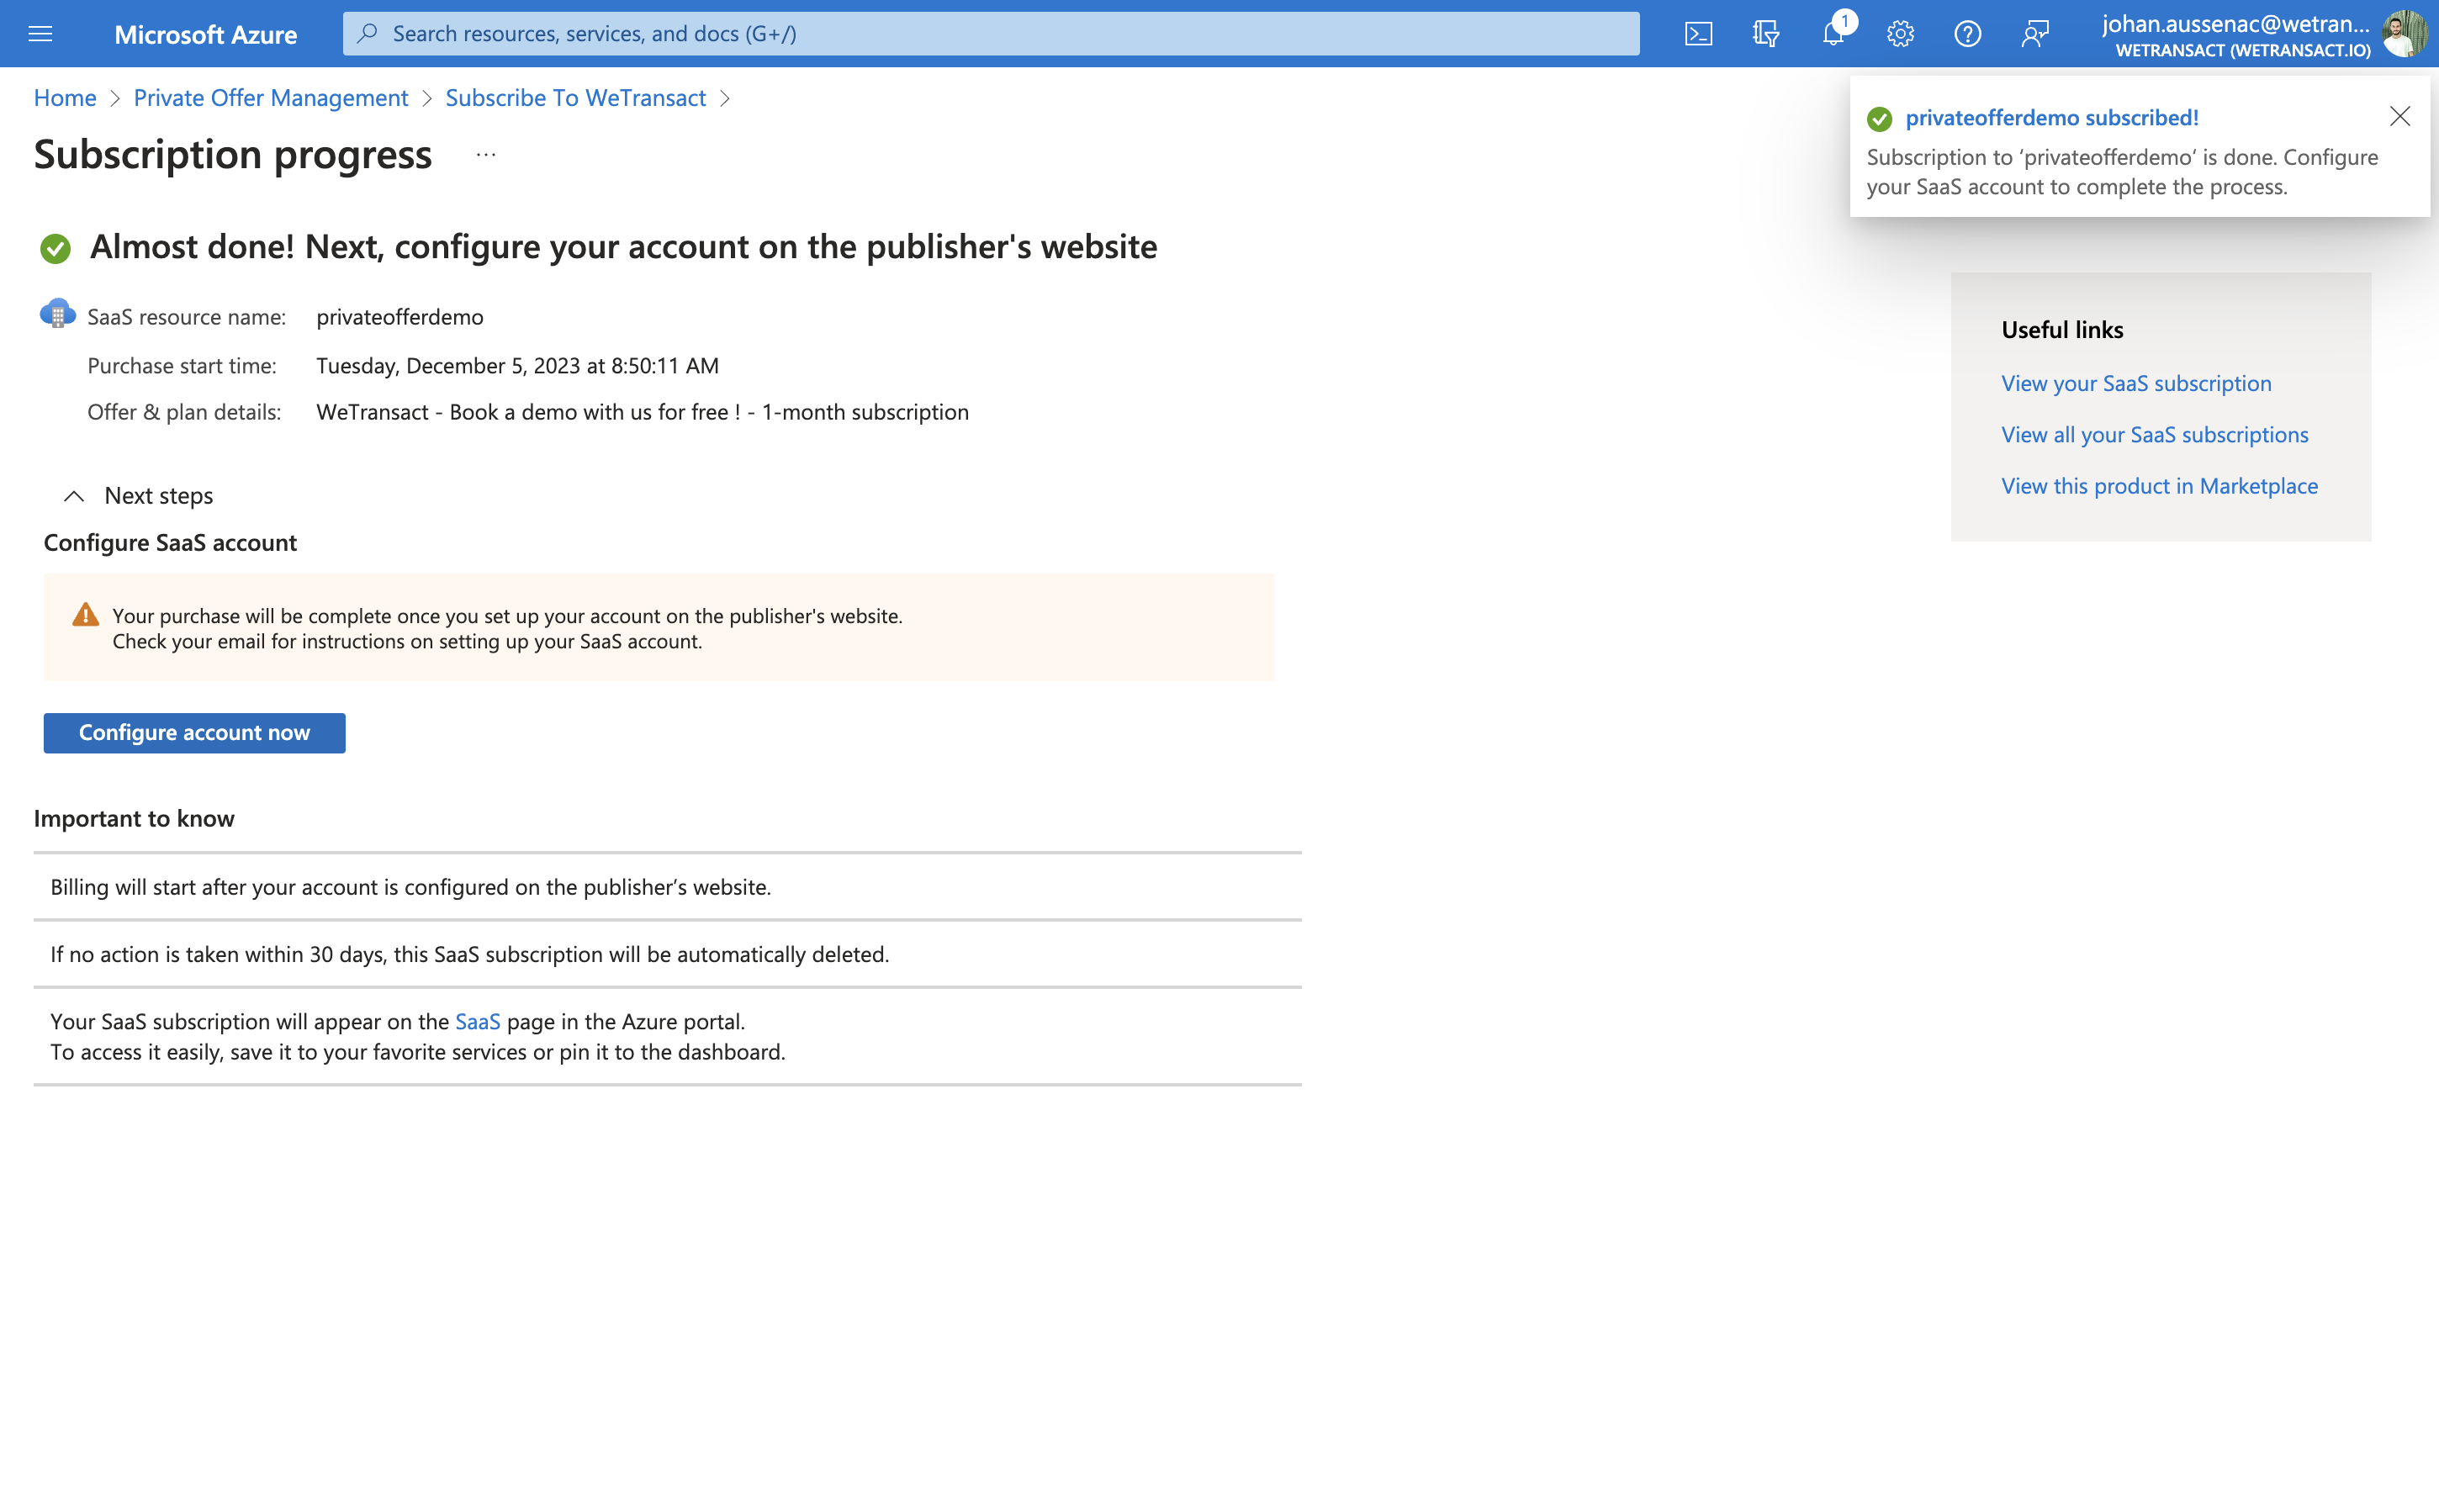Open the Directories and subscriptions filter icon
Viewport: 2439px width, 1512px height.
pyautogui.click(x=1766, y=34)
